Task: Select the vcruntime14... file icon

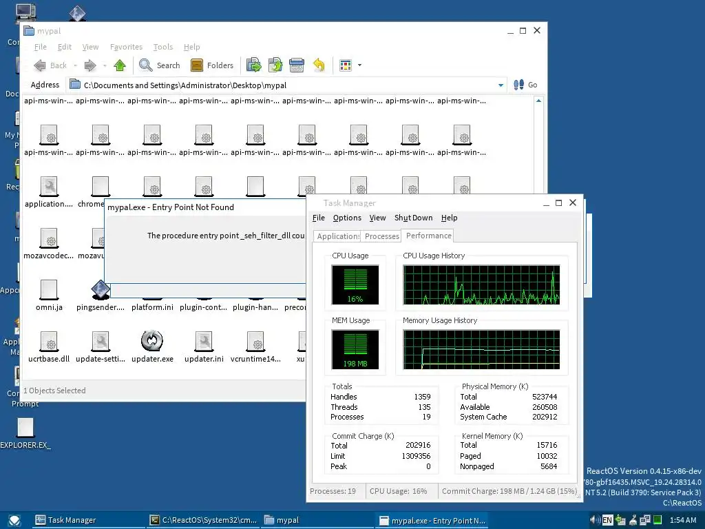Action: pyautogui.click(x=255, y=341)
